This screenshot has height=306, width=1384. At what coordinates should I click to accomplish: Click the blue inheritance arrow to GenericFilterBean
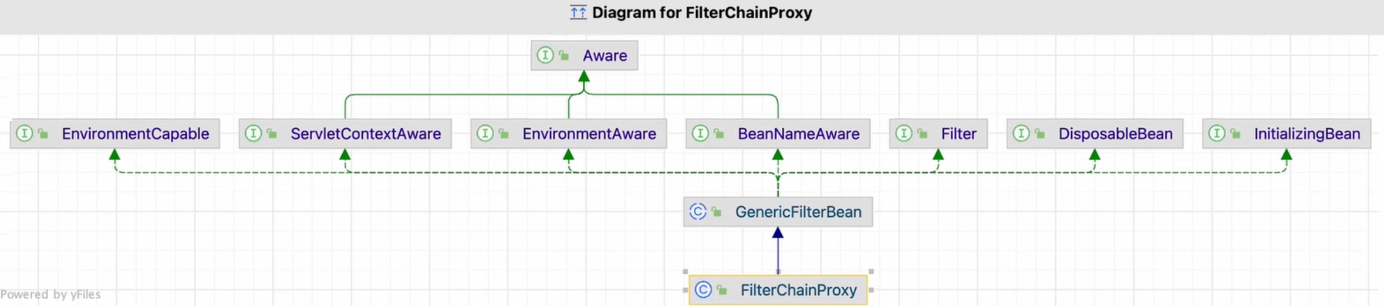[778, 252]
